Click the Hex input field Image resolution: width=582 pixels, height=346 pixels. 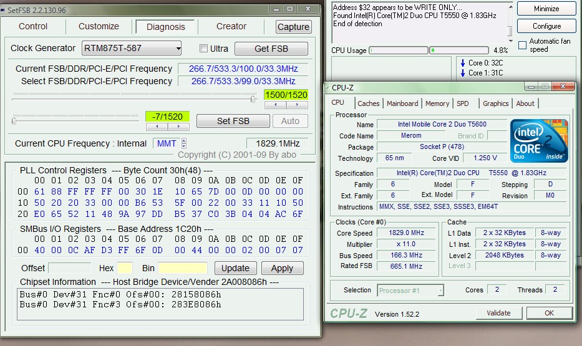click(x=125, y=267)
